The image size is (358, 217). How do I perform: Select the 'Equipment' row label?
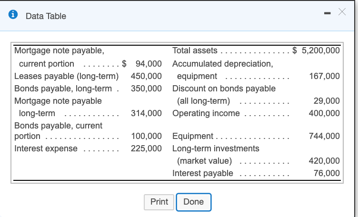[x=193, y=136]
